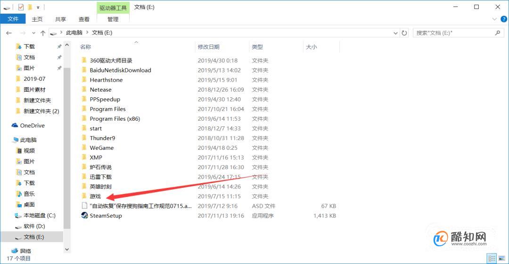Switch to the 主页 tab
Viewport: 509px width, 264px height.
click(37, 19)
